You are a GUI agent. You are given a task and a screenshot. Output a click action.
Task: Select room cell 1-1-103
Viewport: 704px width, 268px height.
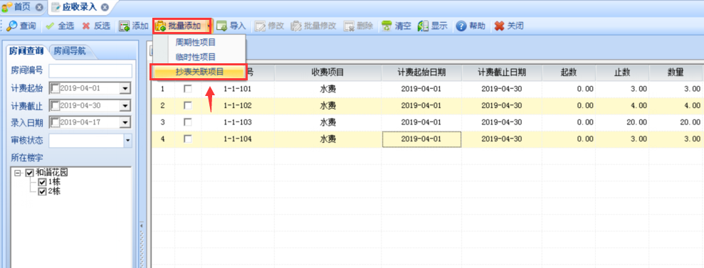pos(238,122)
